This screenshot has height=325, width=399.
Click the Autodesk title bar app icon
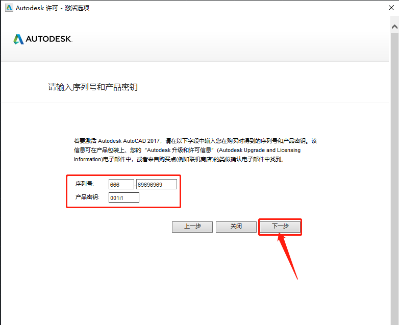pos(9,8)
